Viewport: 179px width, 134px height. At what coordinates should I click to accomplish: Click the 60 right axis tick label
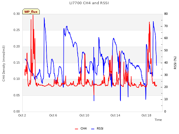click(166, 38)
